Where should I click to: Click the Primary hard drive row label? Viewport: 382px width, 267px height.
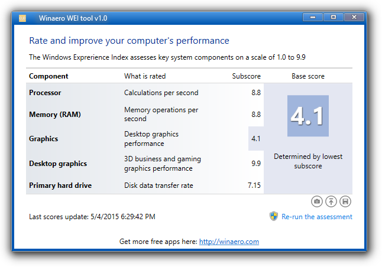(60, 185)
